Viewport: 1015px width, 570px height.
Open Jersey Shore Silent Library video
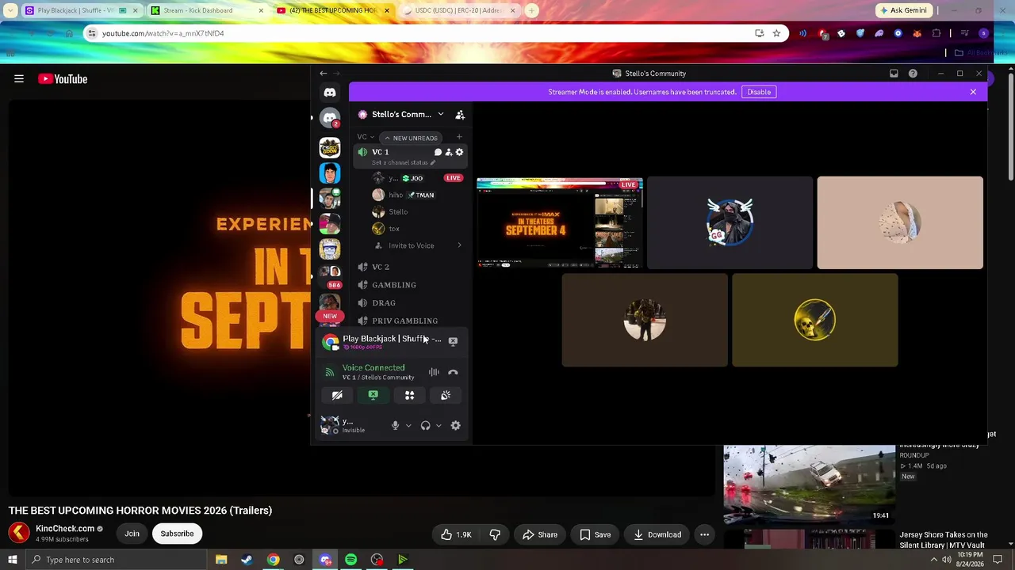pyautogui.click(x=944, y=540)
